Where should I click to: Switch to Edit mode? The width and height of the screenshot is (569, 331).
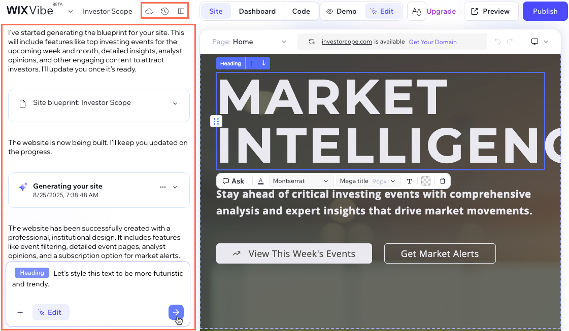click(x=383, y=11)
